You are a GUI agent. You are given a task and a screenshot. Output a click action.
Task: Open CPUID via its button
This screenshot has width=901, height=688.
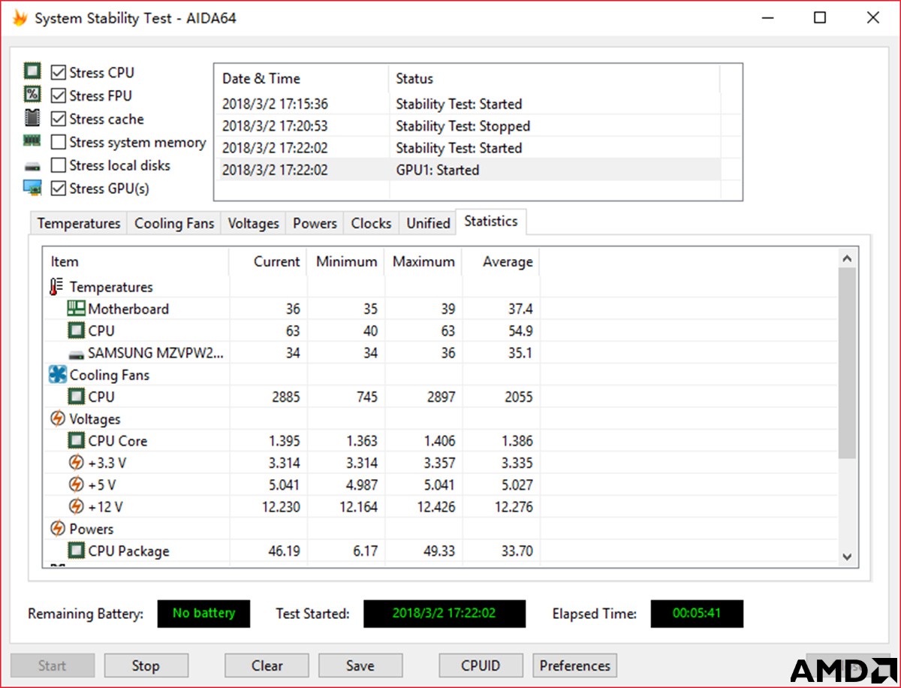click(x=481, y=665)
